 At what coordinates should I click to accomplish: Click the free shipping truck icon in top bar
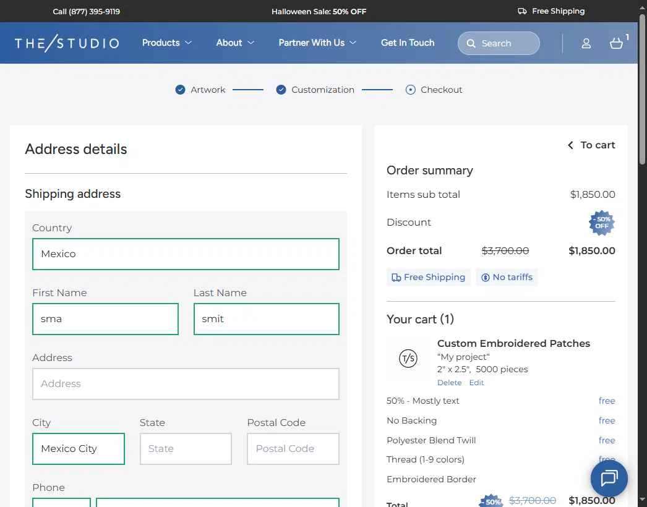[522, 11]
